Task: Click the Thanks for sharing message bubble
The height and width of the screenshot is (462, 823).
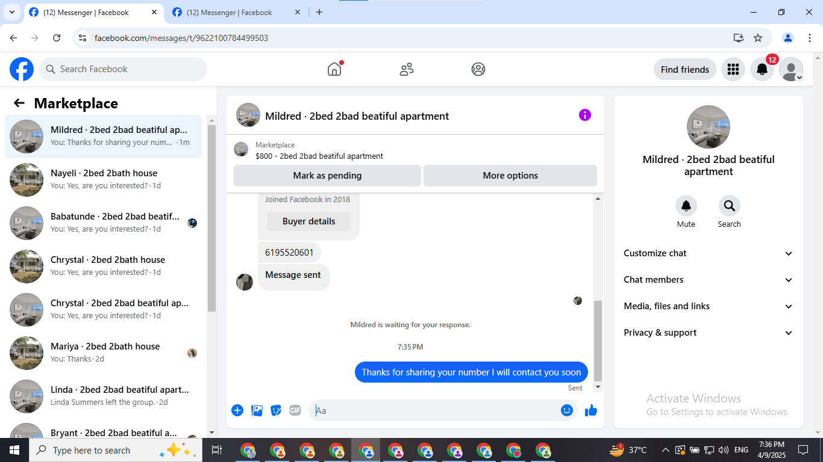Action: click(471, 372)
